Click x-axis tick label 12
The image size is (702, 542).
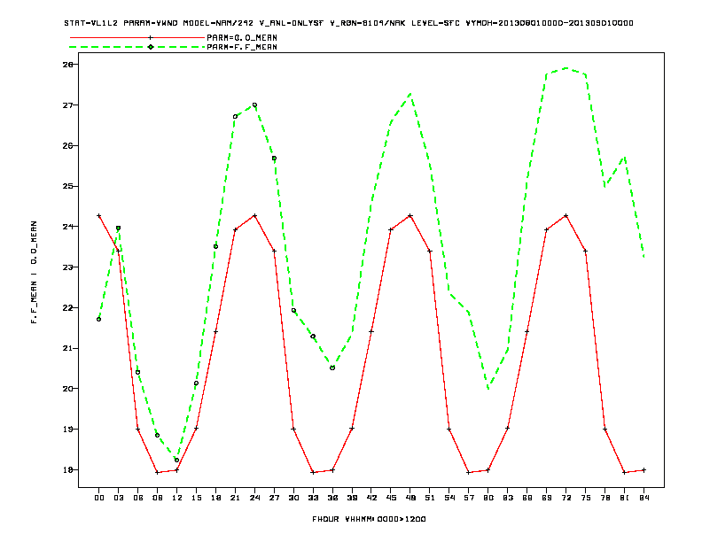[177, 498]
